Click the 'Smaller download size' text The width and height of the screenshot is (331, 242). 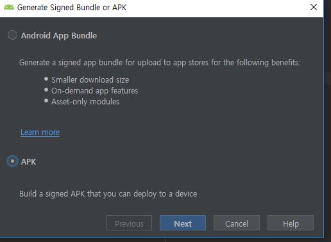tap(90, 80)
